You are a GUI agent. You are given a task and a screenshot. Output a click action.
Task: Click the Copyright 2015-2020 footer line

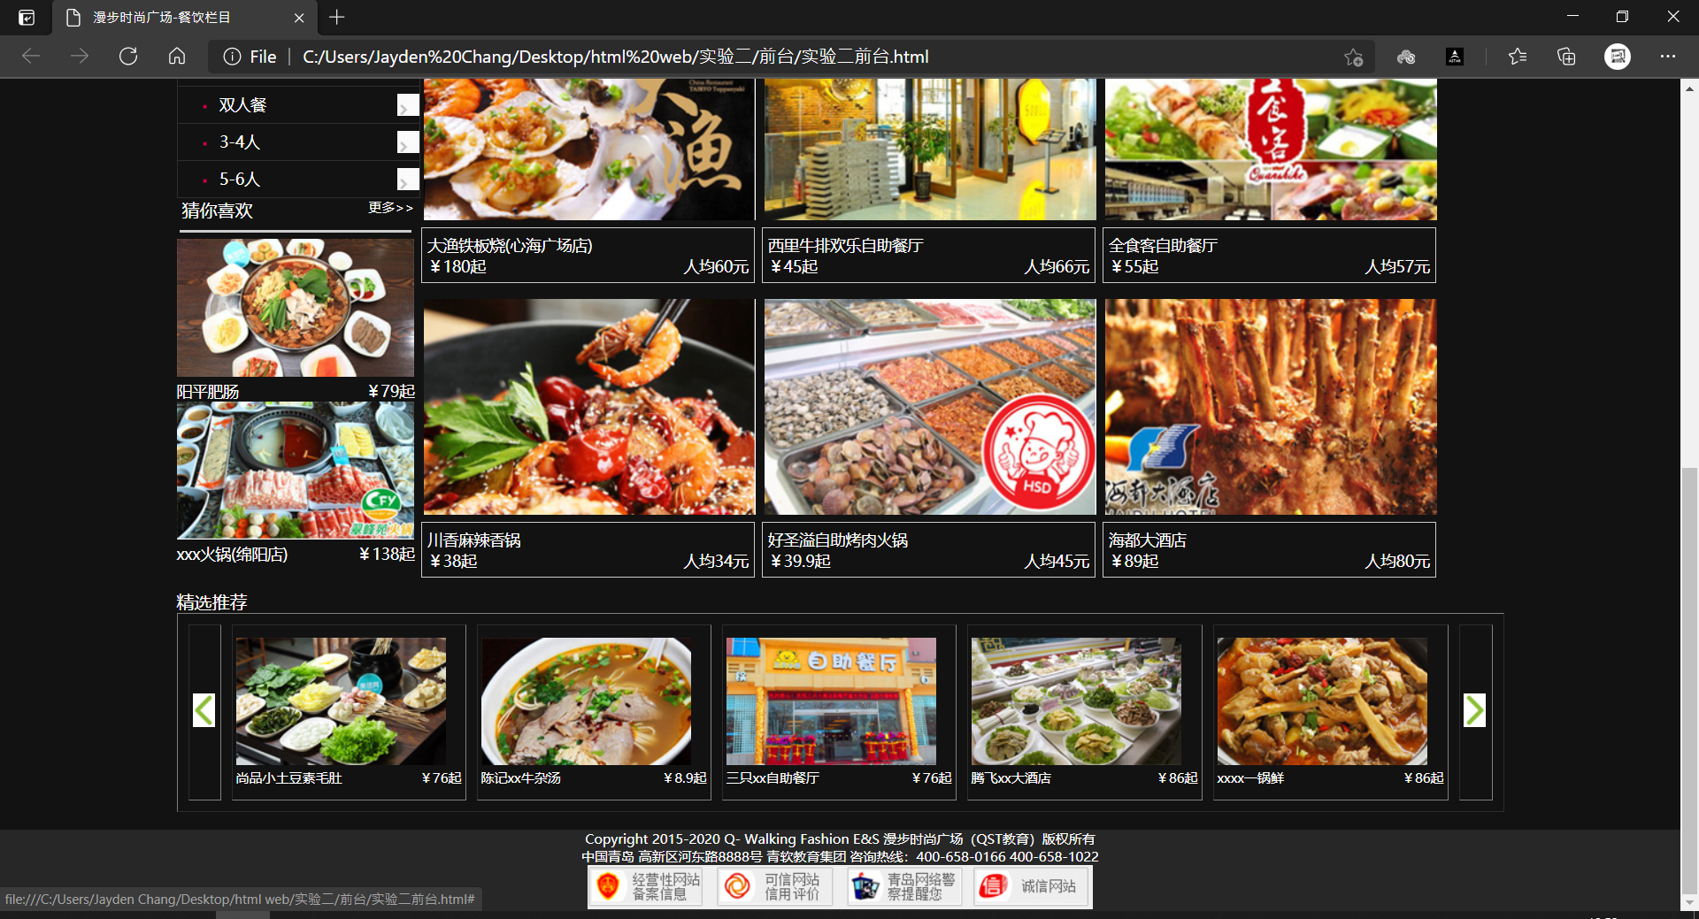840,839
